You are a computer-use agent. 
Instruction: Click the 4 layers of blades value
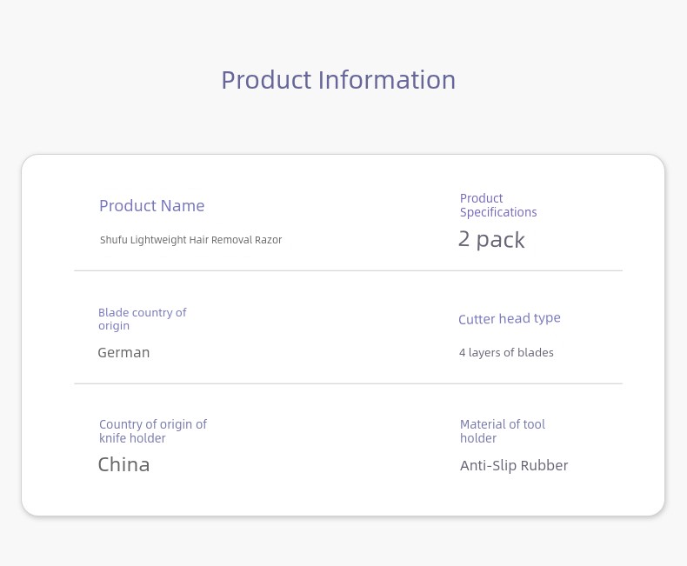click(506, 353)
